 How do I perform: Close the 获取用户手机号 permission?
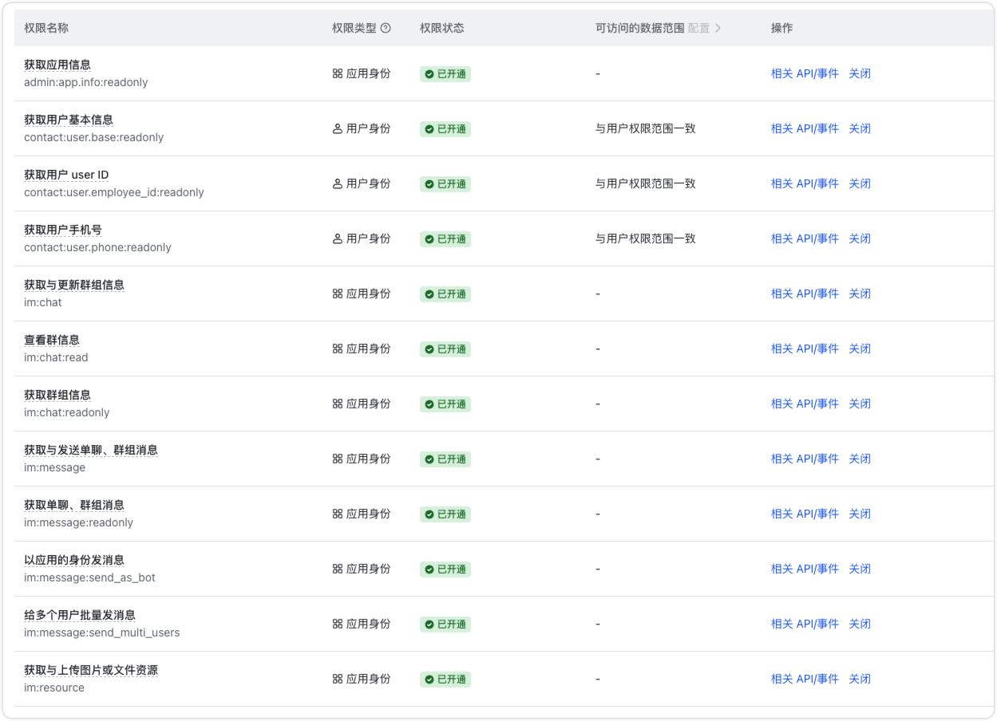coord(859,238)
